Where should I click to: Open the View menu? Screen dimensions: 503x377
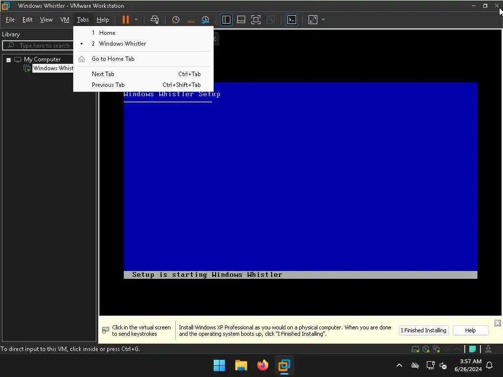click(46, 20)
